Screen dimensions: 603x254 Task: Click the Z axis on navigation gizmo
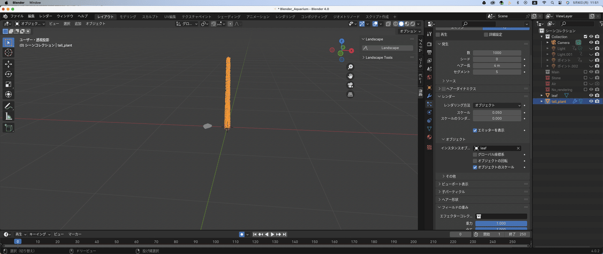pyautogui.click(x=341, y=41)
